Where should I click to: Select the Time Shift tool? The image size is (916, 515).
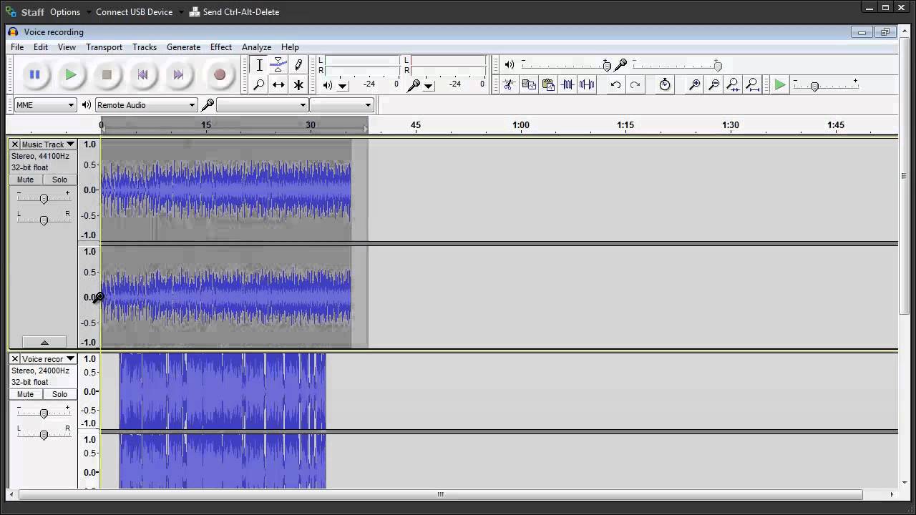click(x=278, y=84)
